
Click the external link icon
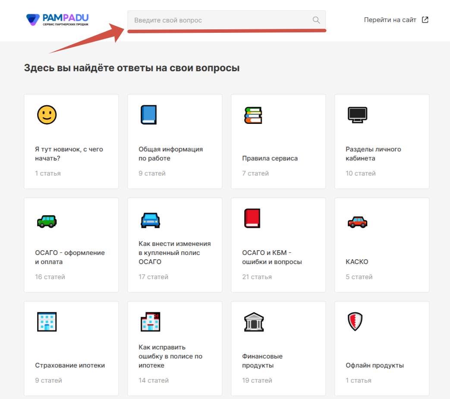[x=425, y=20]
